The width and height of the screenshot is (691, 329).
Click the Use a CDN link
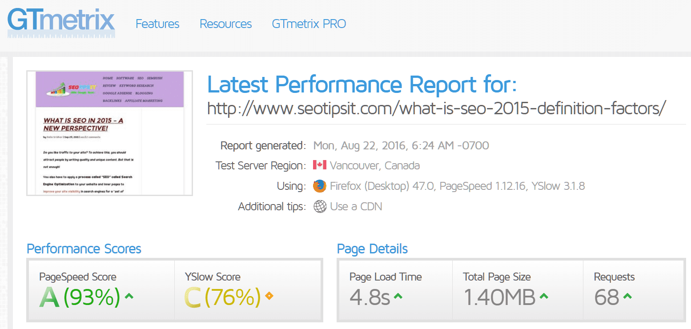click(x=357, y=206)
